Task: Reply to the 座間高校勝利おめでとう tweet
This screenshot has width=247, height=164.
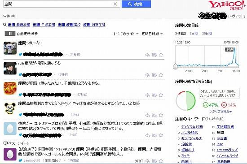Action: pos(148,115)
